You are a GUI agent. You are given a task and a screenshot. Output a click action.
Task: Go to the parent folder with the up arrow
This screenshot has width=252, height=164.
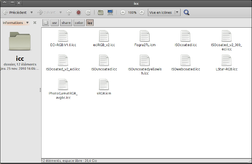(69, 12)
